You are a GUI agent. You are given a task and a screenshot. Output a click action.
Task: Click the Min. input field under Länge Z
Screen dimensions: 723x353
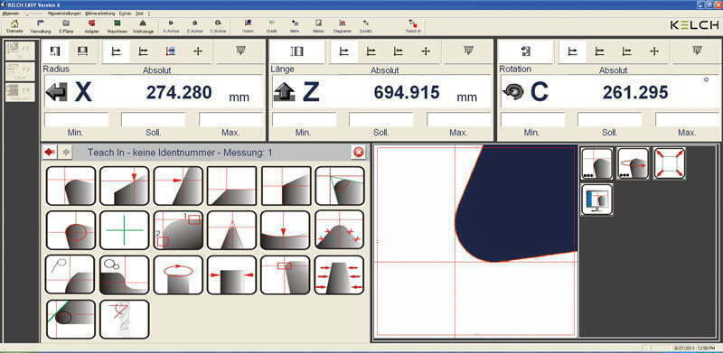304,119
